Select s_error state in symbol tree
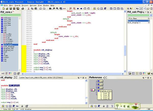The height and width of the screenshot is (111, 153). pyautogui.click(x=9, y=43)
